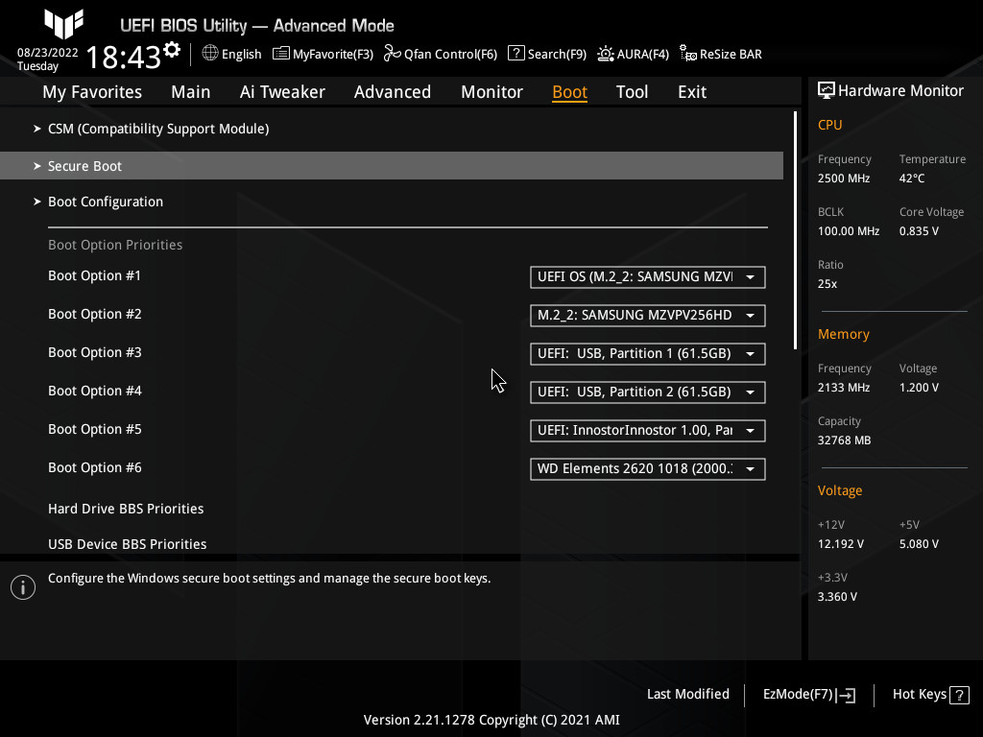Open the BIOS Search function

coord(546,54)
